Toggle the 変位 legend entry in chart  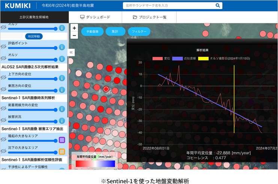161,59
